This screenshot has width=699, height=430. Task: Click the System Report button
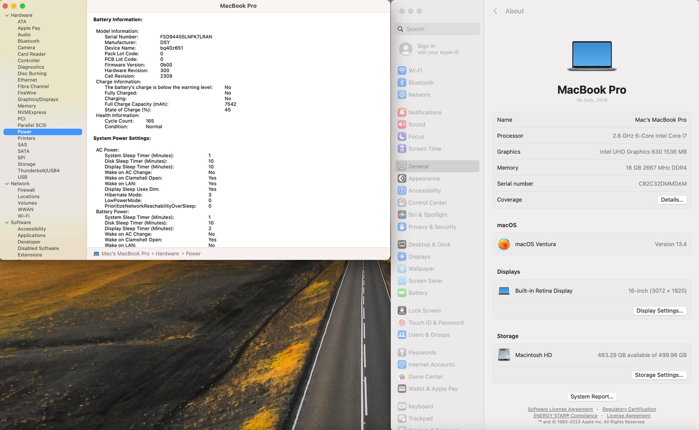(592, 397)
